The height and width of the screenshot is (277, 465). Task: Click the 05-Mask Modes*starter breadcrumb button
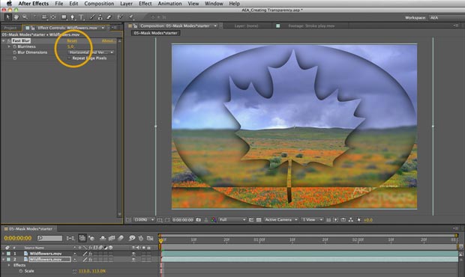coord(155,33)
